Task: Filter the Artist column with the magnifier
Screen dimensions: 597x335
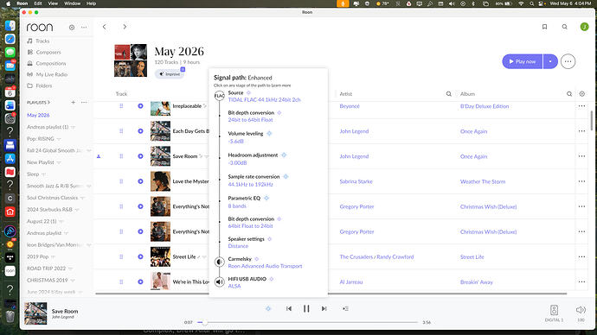Action: (x=449, y=94)
